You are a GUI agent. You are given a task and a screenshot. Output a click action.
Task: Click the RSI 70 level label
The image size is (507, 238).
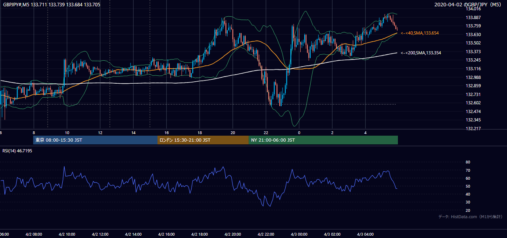click(x=468, y=170)
